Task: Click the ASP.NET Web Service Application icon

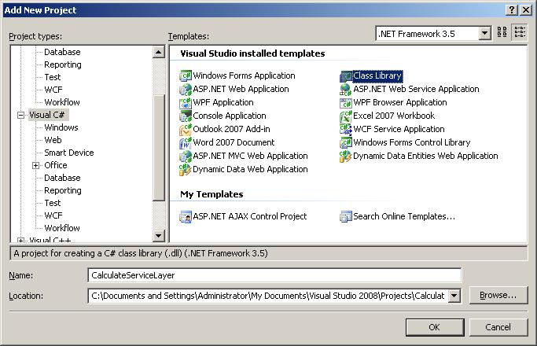Action: (x=346, y=89)
